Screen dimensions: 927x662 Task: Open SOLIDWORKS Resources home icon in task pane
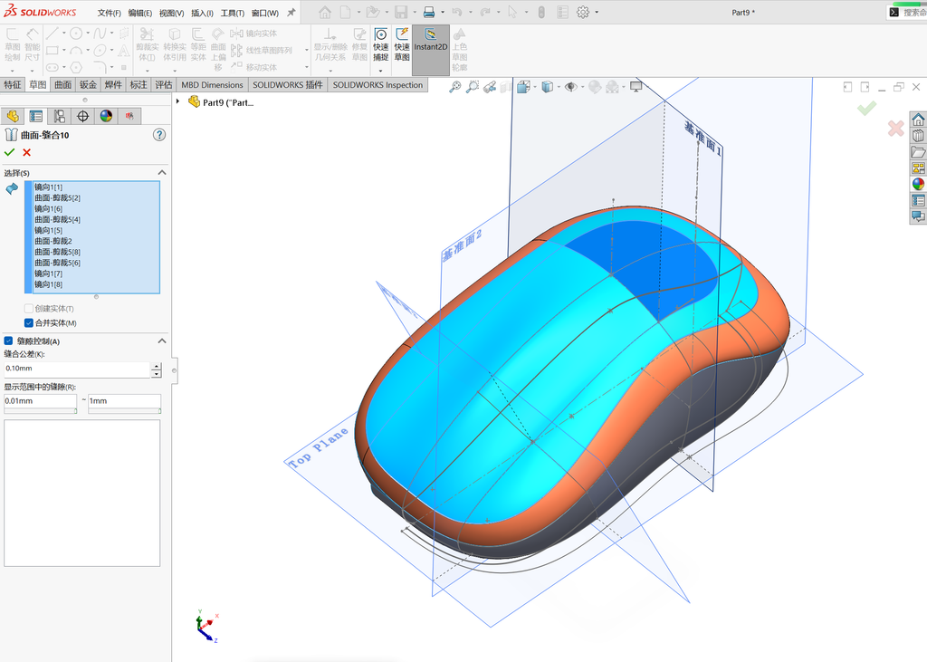[x=918, y=120]
